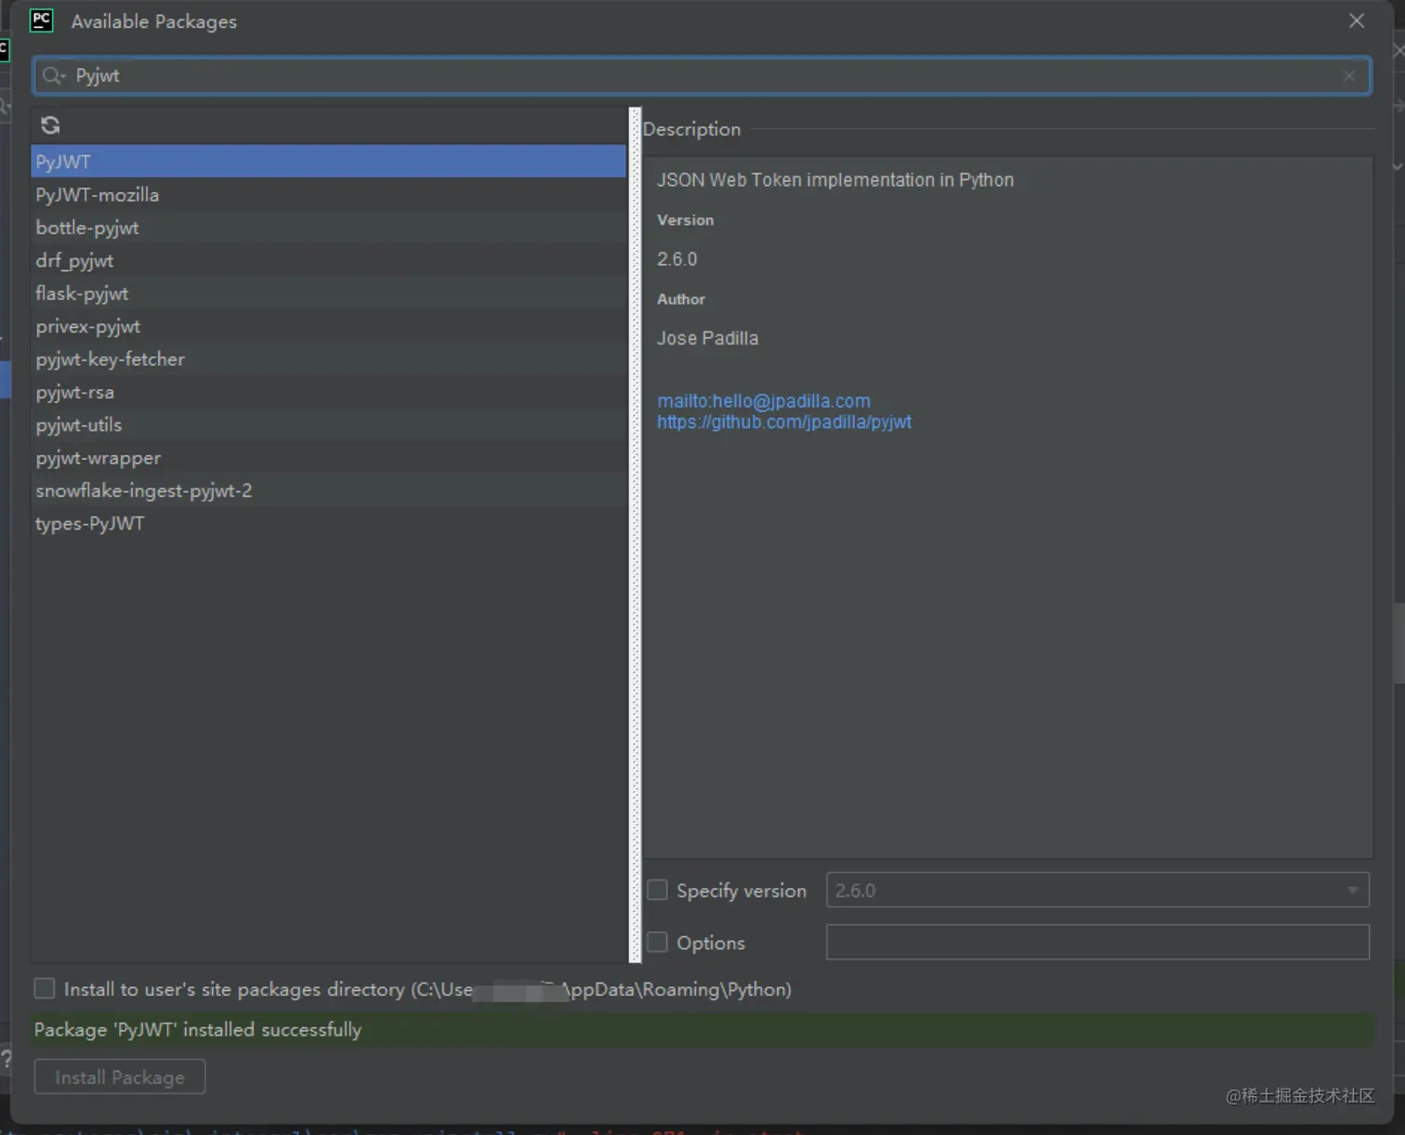Click the Options text input field
This screenshot has height=1135, width=1405.
pyautogui.click(x=1097, y=942)
